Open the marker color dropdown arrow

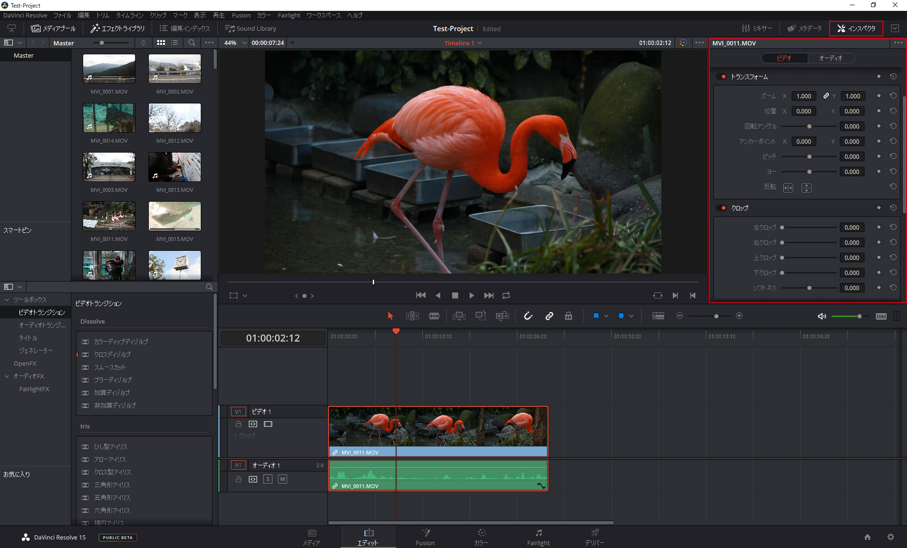pyautogui.click(x=631, y=316)
